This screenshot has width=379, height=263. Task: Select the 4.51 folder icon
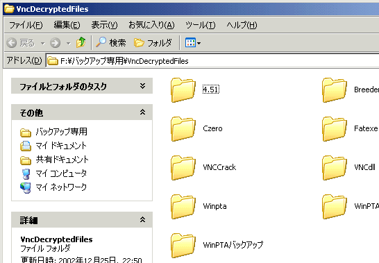[183, 90]
